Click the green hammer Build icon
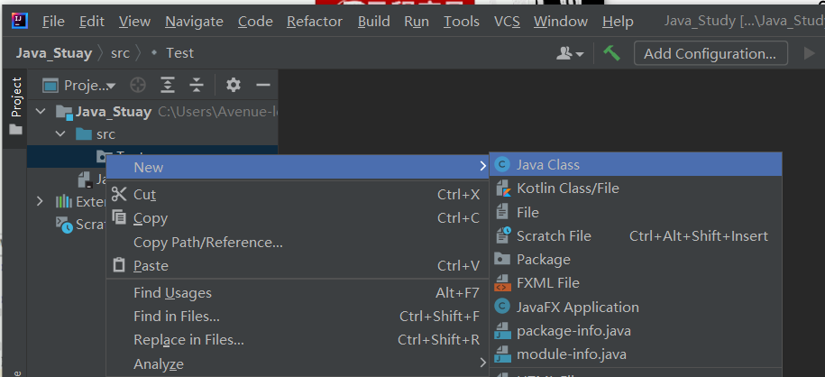The width and height of the screenshot is (825, 377). tap(612, 53)
